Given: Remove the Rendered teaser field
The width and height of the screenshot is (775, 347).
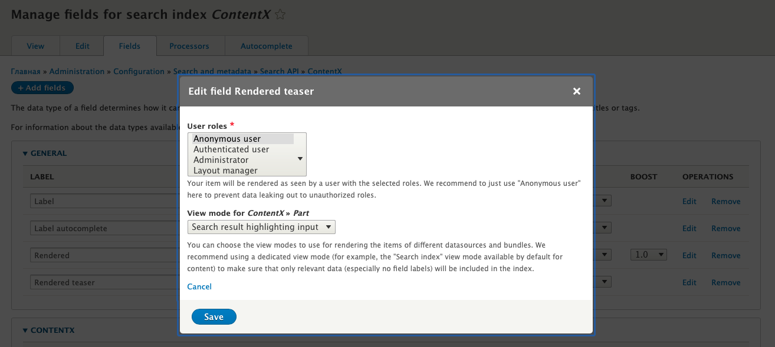Looking at the screenshot, I should pos(725,282).
